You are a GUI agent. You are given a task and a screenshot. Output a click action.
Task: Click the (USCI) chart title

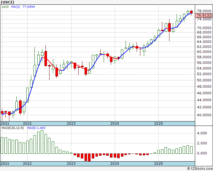pos(7,2)
